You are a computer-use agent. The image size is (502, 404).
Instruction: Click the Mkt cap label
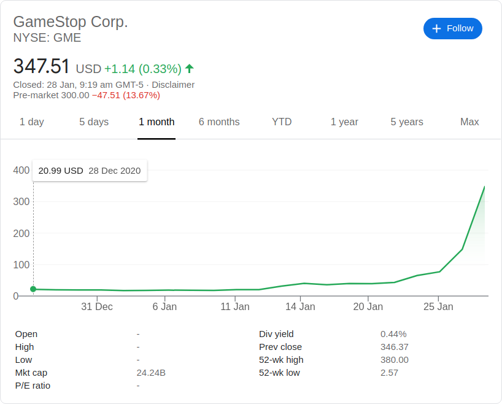(x=31, y=373)
